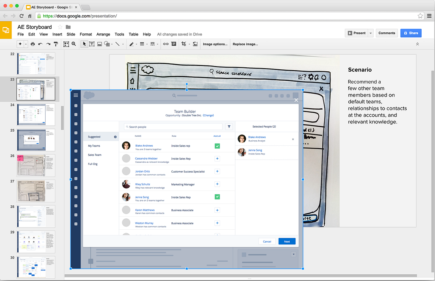This screenshot has height=281, width=435.
Task: Click the Image options button
Action: pyautogui.click(x=215, y=44)
